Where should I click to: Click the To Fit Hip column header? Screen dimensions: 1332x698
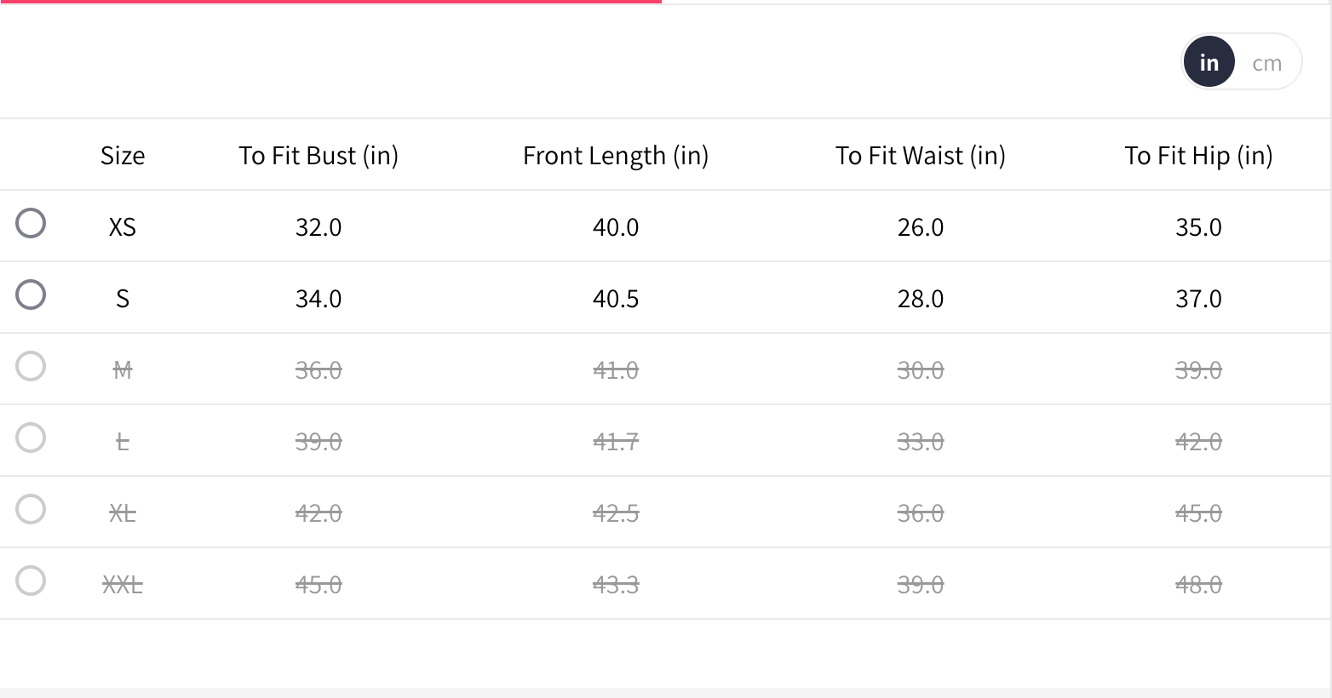point(1198,156)
